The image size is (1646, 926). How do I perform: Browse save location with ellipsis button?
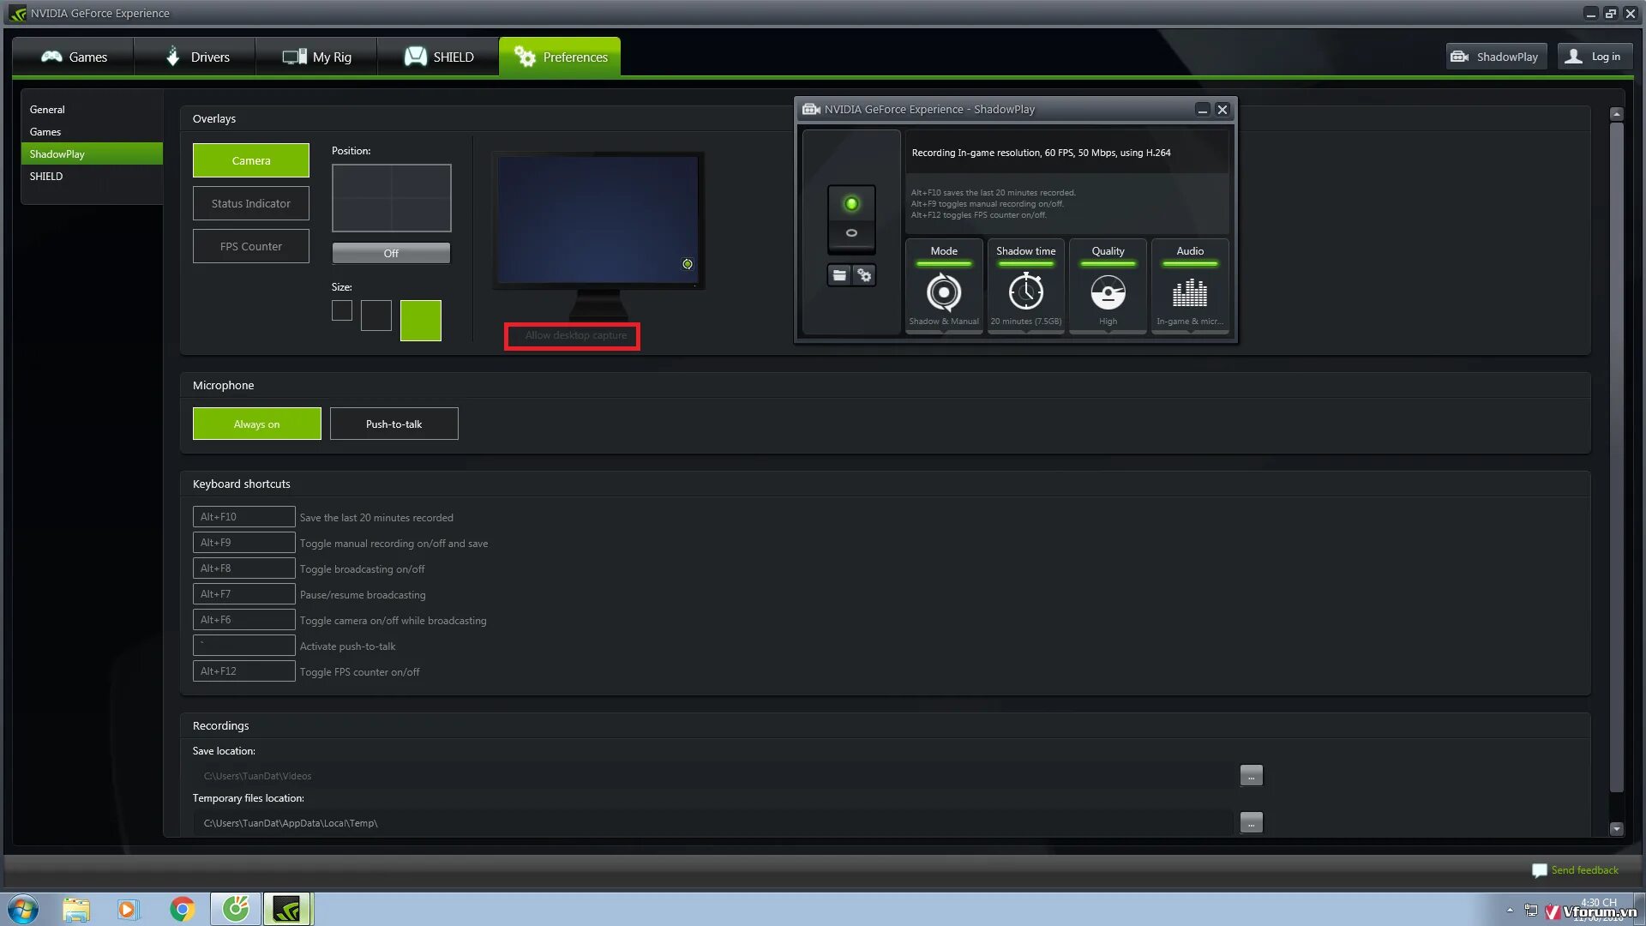(1251, 775)
